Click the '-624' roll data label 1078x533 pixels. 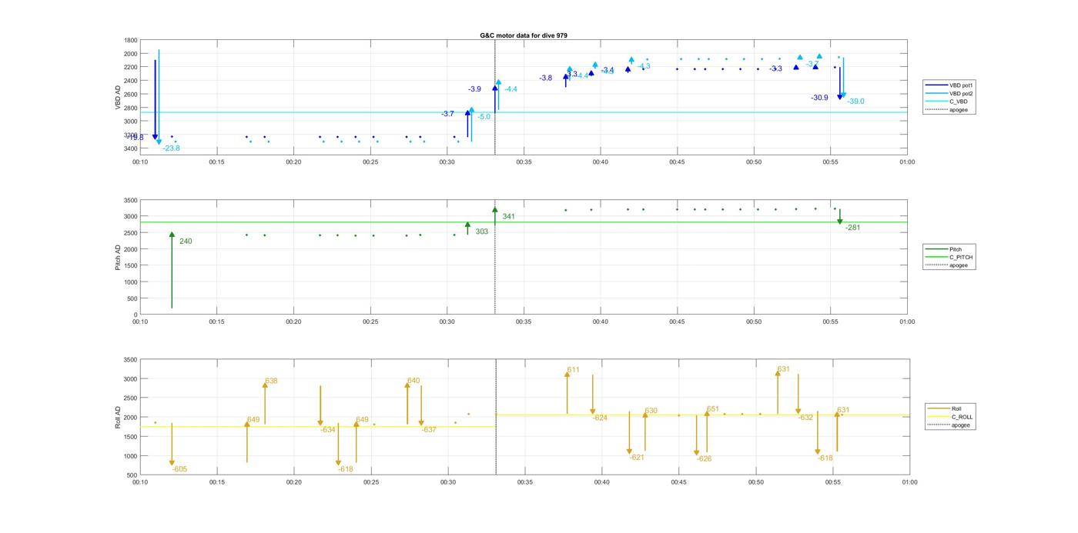pos(600,418)
